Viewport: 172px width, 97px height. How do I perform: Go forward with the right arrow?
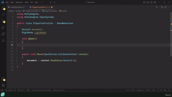(x=54, y=2)
